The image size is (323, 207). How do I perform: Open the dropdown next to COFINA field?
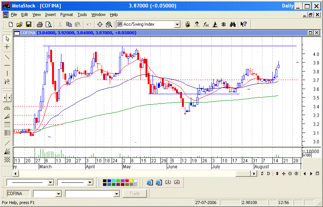58,194
